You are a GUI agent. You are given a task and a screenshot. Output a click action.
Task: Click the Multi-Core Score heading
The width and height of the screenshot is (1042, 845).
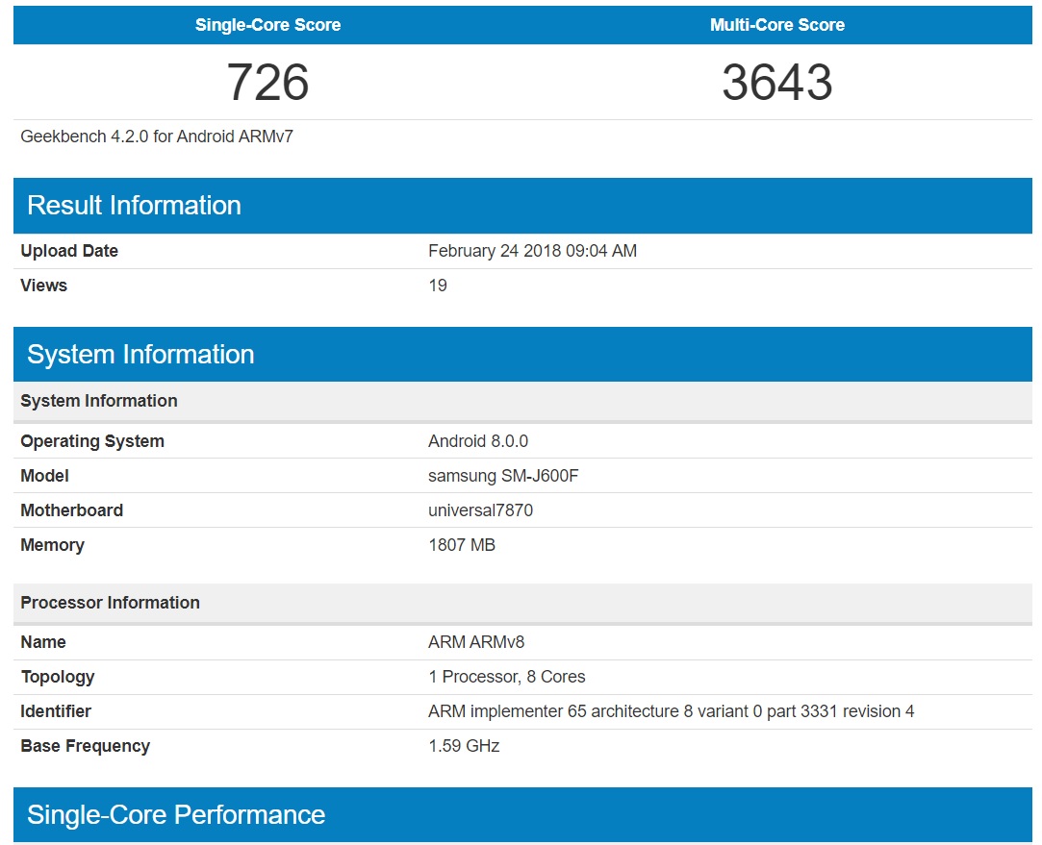pos(776,25)
